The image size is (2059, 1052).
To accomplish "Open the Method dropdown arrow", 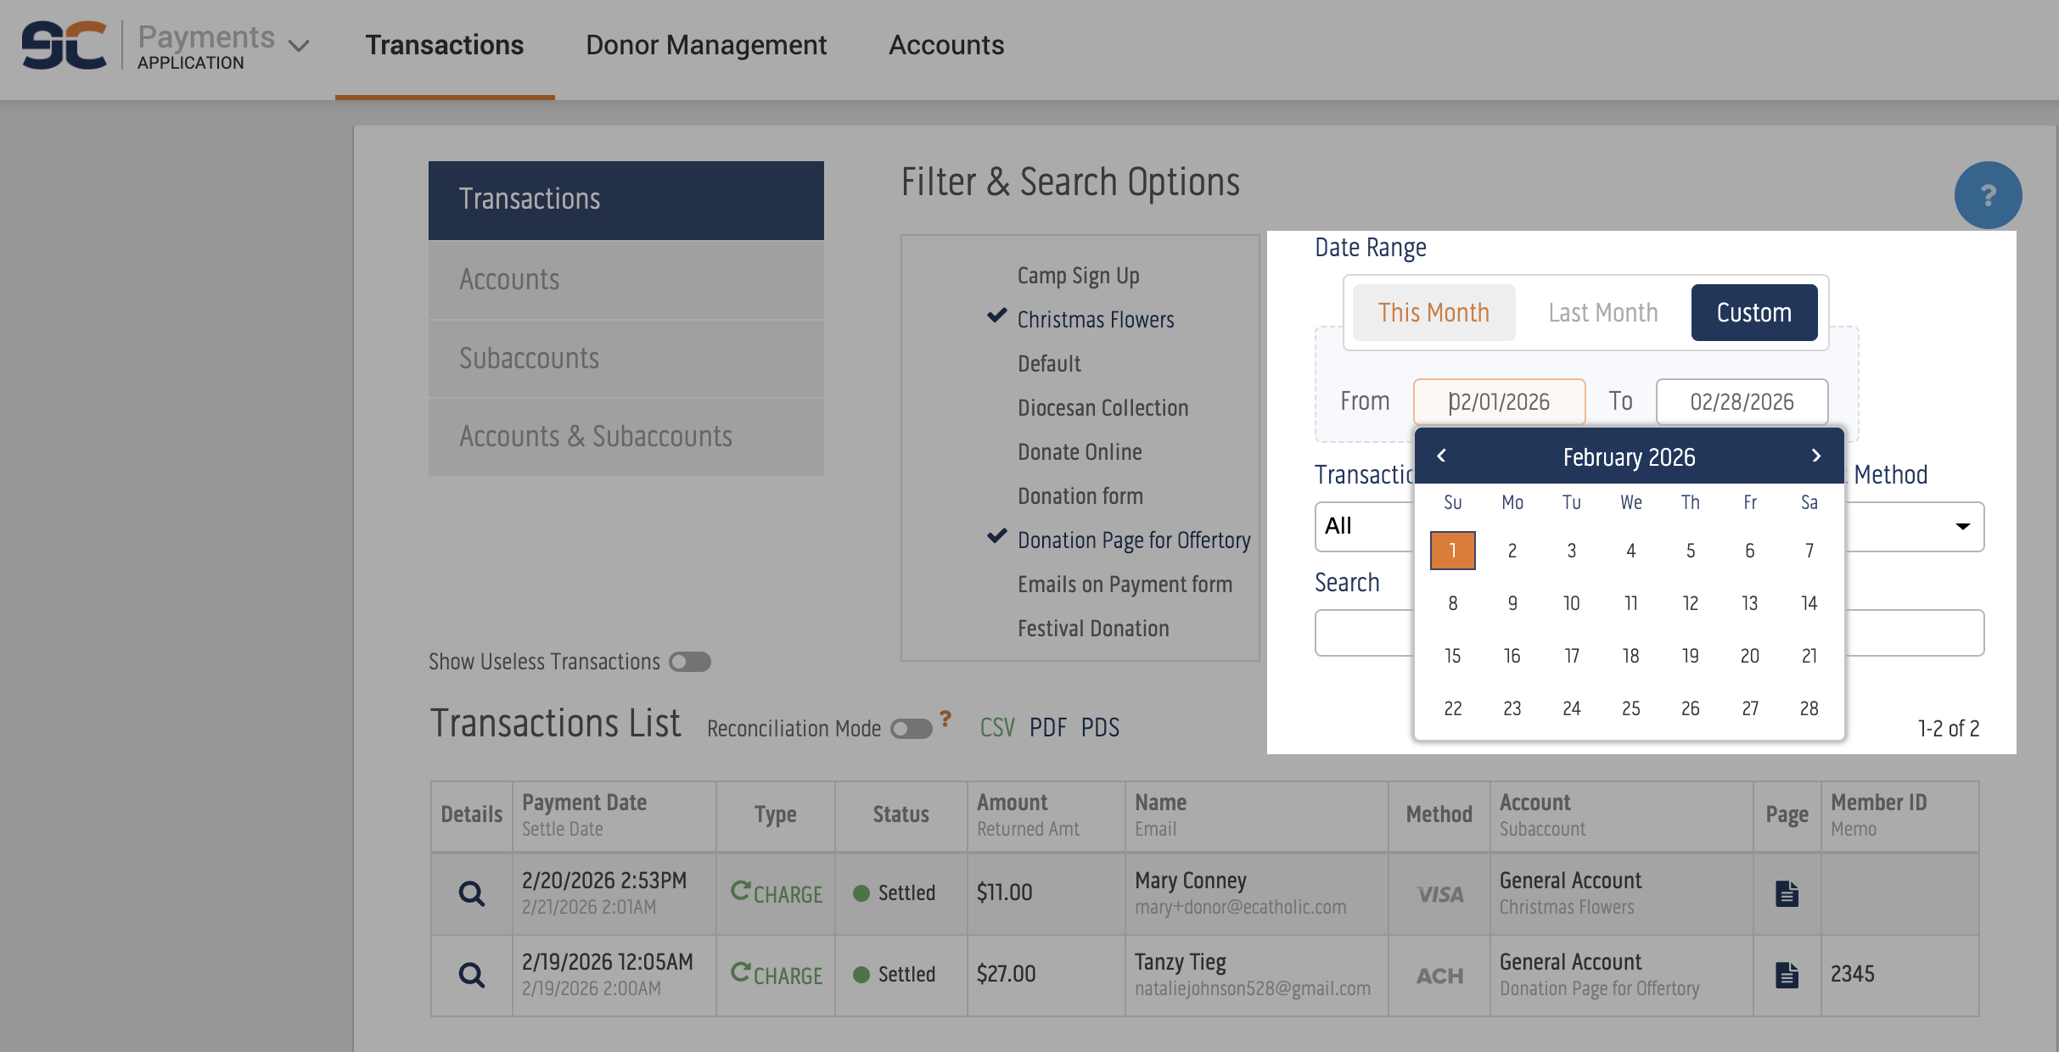I will 1962,527.
